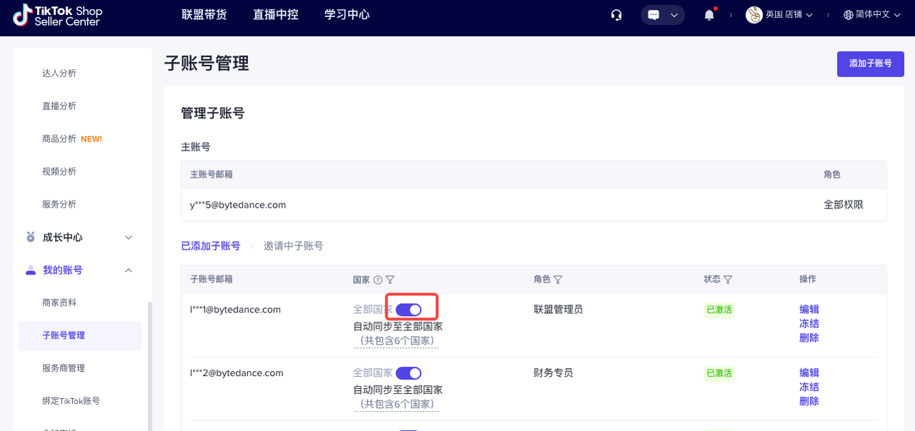
Task: Click the help icon beside 国家
Action: tap(378, 280)
